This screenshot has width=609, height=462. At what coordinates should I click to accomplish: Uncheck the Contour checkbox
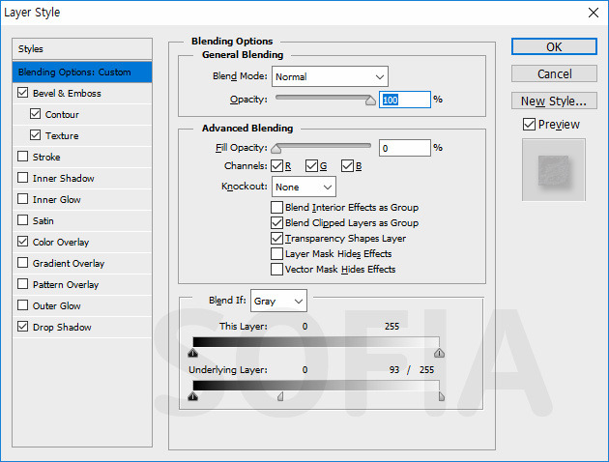point(35,114)
